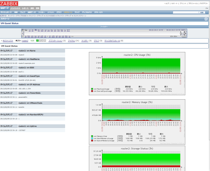210x171 pixels.
Task: Open スクリーン in the submenu
Action: tap(68, 12)
